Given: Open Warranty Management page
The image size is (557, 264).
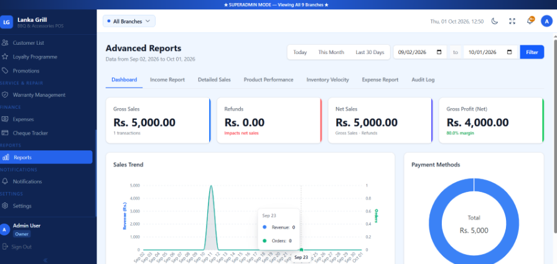Looking at the screenshot, I should [x=46, y=94].
